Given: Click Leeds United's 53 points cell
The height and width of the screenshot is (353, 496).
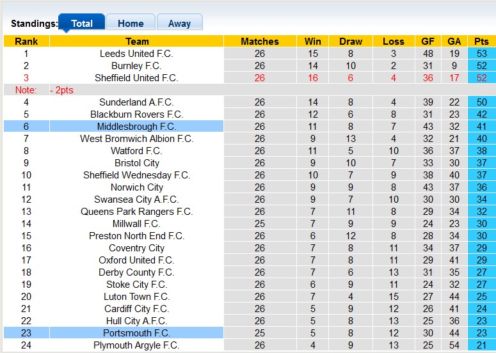Looking at the screenshot, I should coord(481,54).
